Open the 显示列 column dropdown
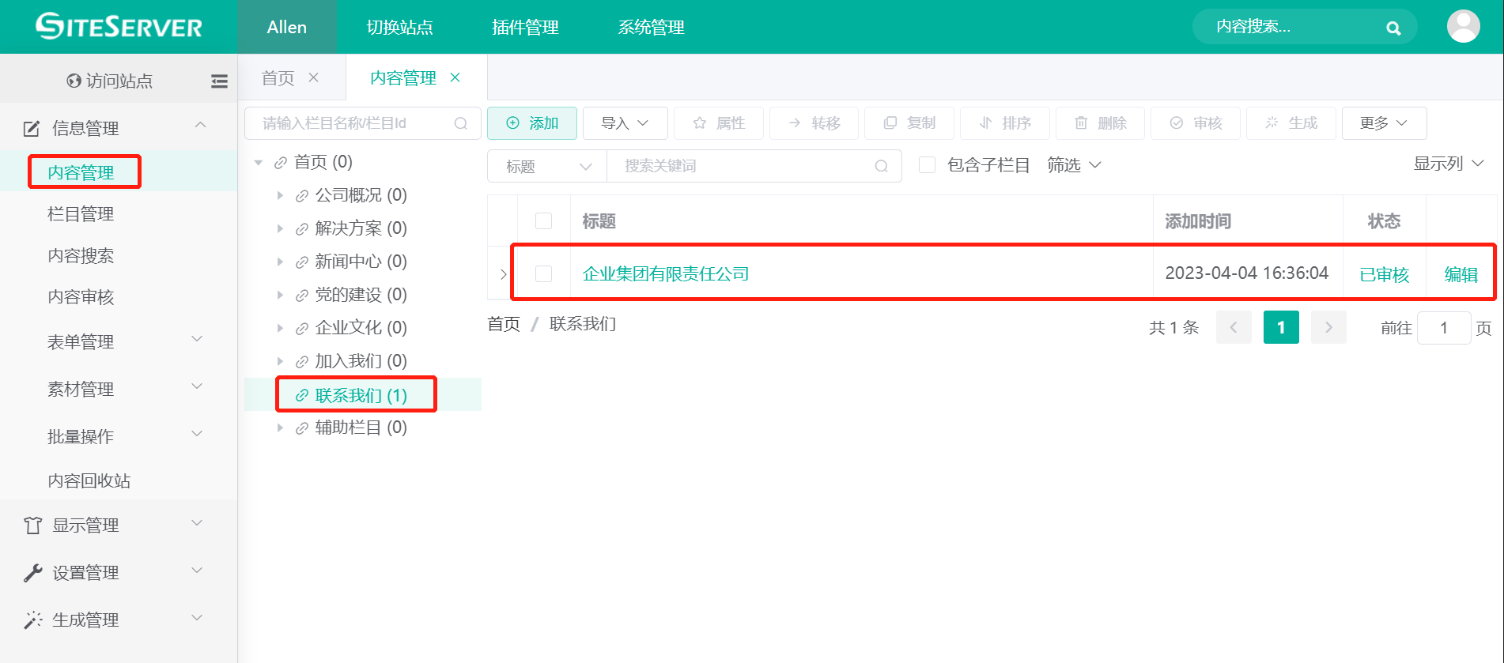 pyautogui.click(x=1449, y=164)
